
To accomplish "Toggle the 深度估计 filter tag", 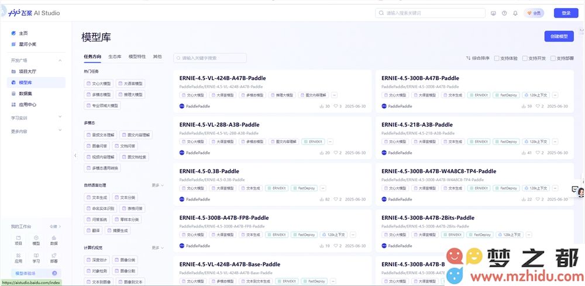I will pyautogui.click(x=97, y=260).
